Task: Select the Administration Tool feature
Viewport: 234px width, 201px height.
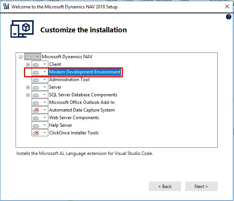Action: point(69,80)
